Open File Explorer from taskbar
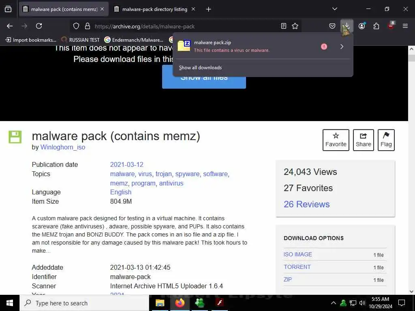The width and height of the screenshot is (415, 311). point(160,303)
